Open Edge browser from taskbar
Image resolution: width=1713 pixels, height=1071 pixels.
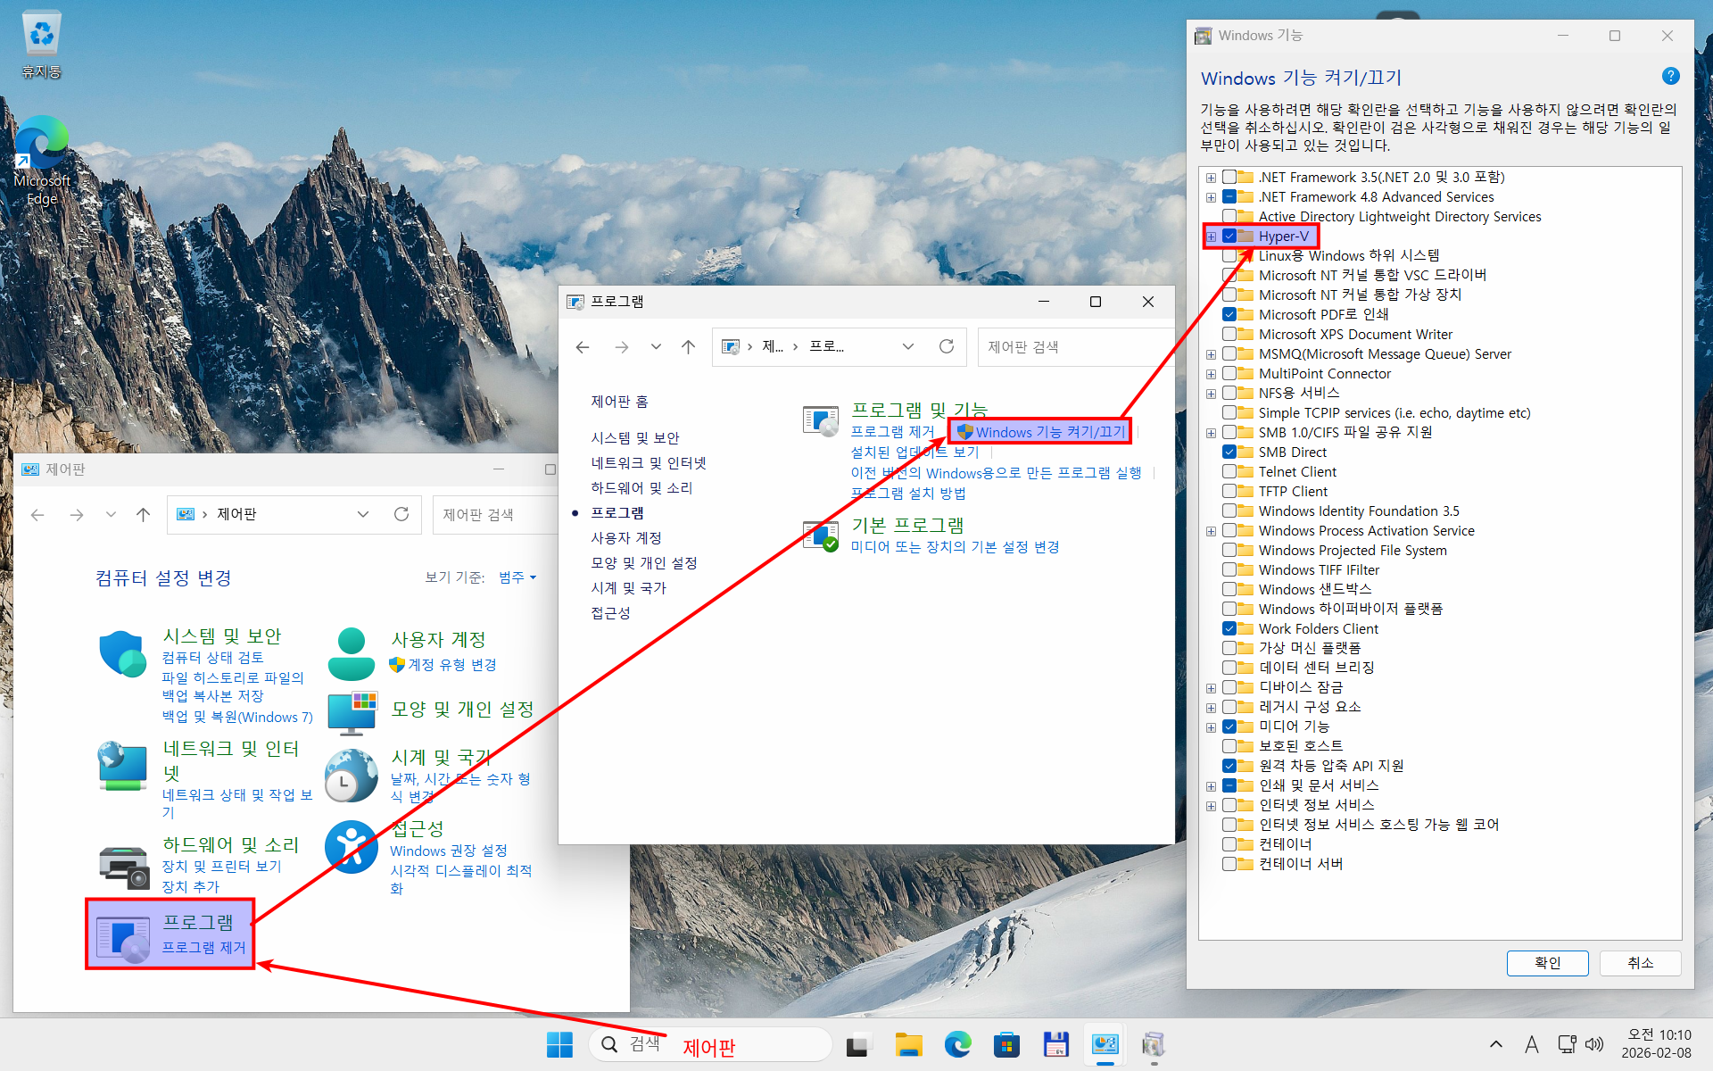(958, 1044)
